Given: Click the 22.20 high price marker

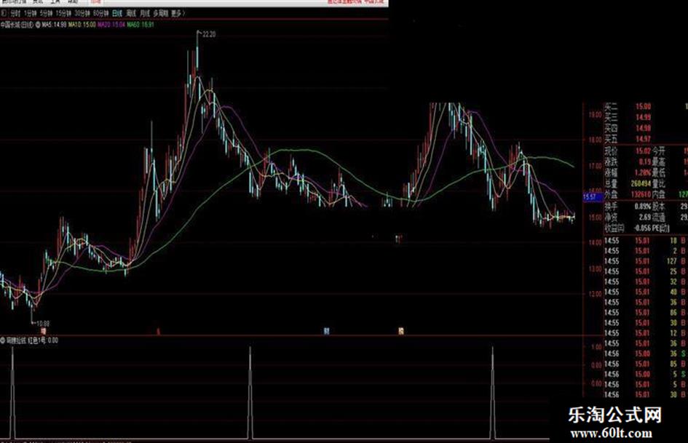Looking at the screenshot, I should pos(209,34).
